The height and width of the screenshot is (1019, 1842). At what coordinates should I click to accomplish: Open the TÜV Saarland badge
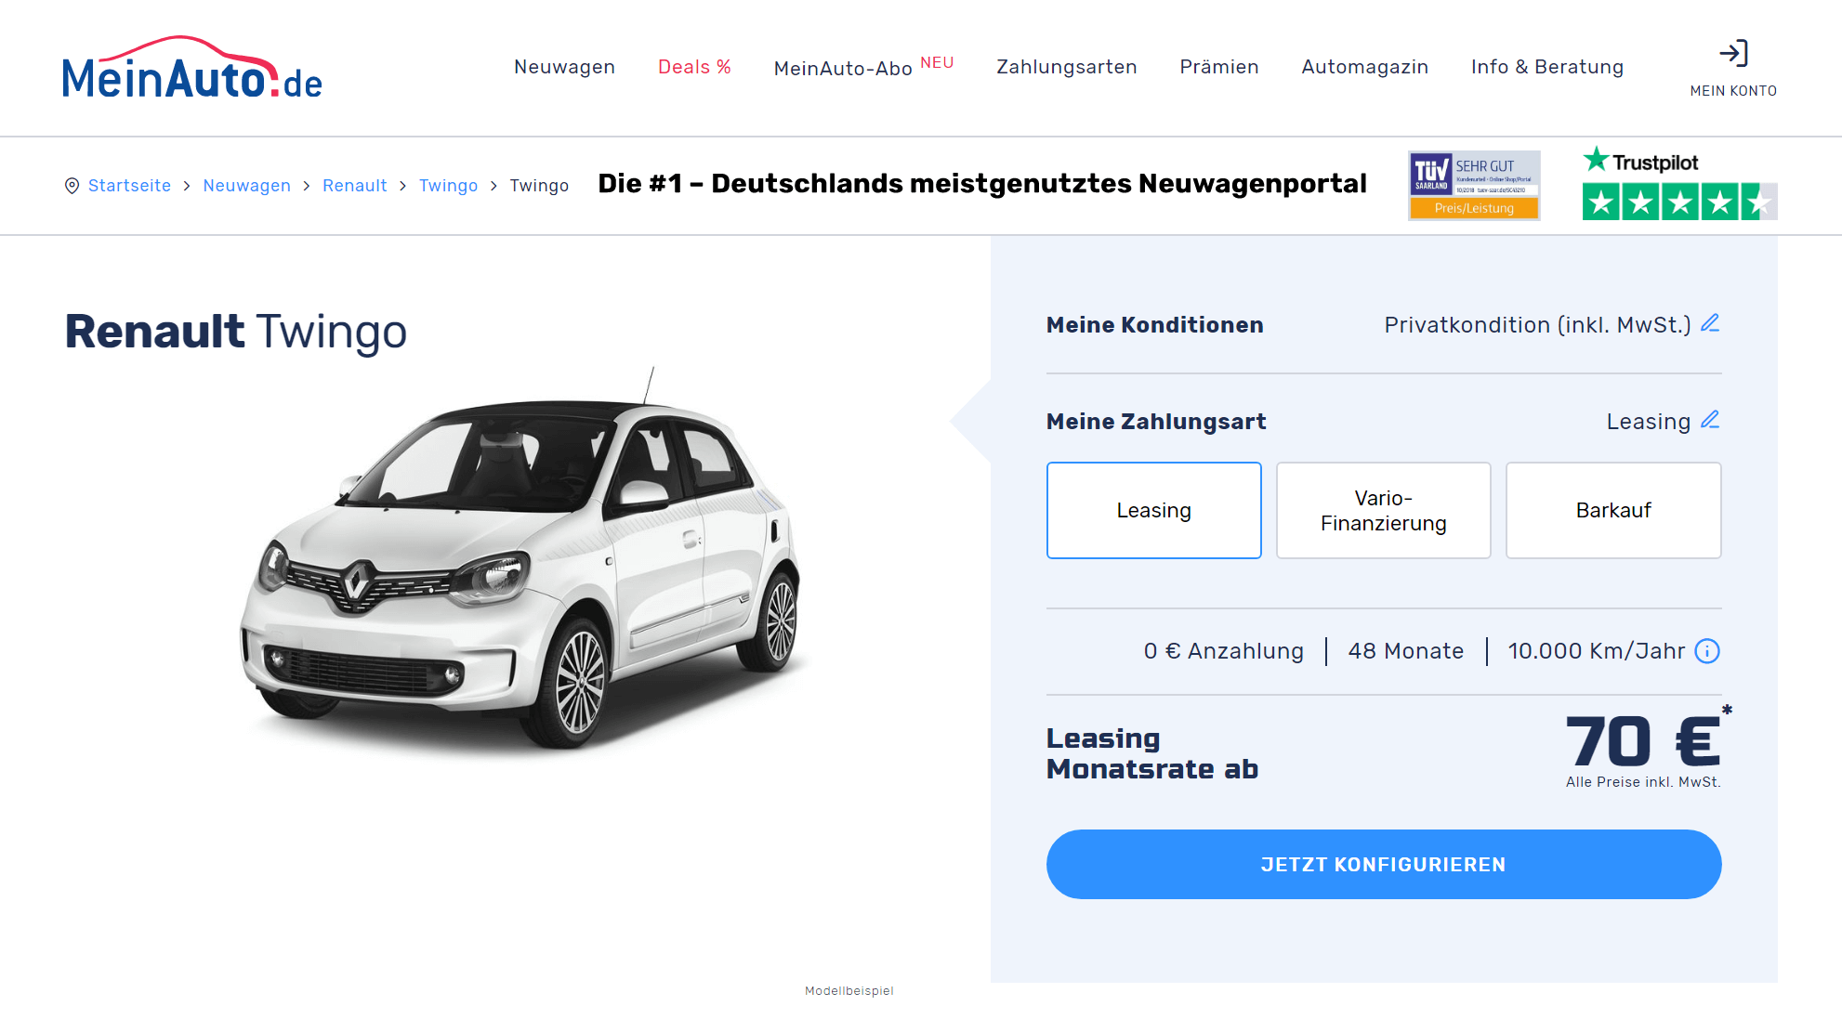pos(1474,186)
